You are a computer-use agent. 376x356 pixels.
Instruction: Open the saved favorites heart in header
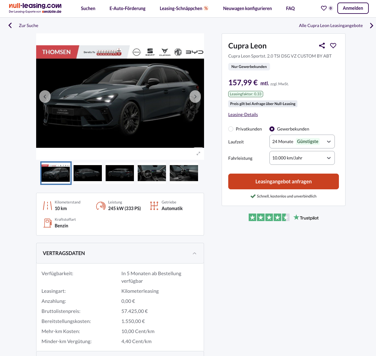click(324, 8)
